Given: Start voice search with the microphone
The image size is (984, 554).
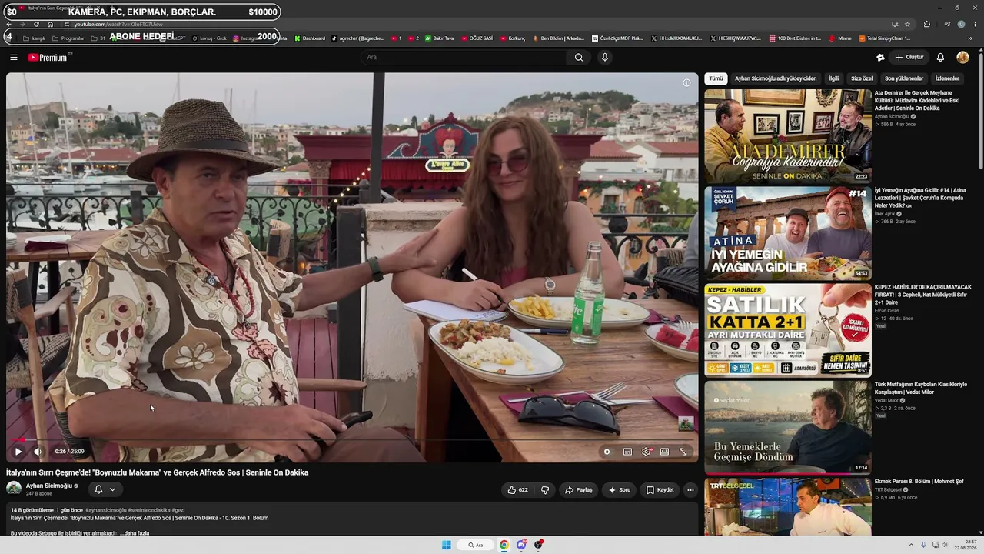Looking at the screenshot, I should [x=605, y=57].
